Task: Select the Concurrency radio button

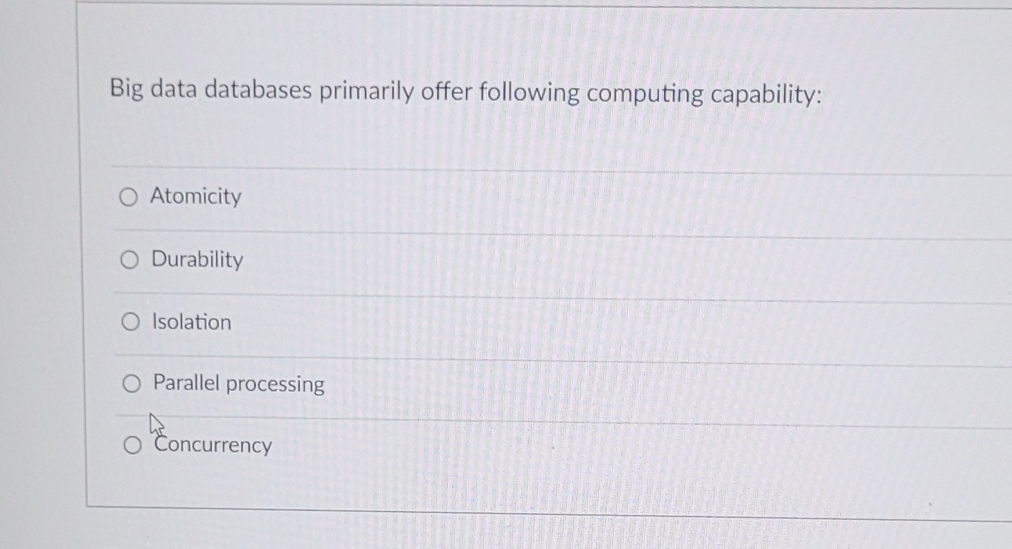Action: [x=132, y=446]
